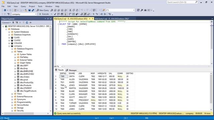Switch to the SQLQuery1.sql tab
214x120 pixels.
(112, 19)
